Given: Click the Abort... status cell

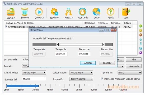Looking at the screenshot, I should (x=127, y=27).
